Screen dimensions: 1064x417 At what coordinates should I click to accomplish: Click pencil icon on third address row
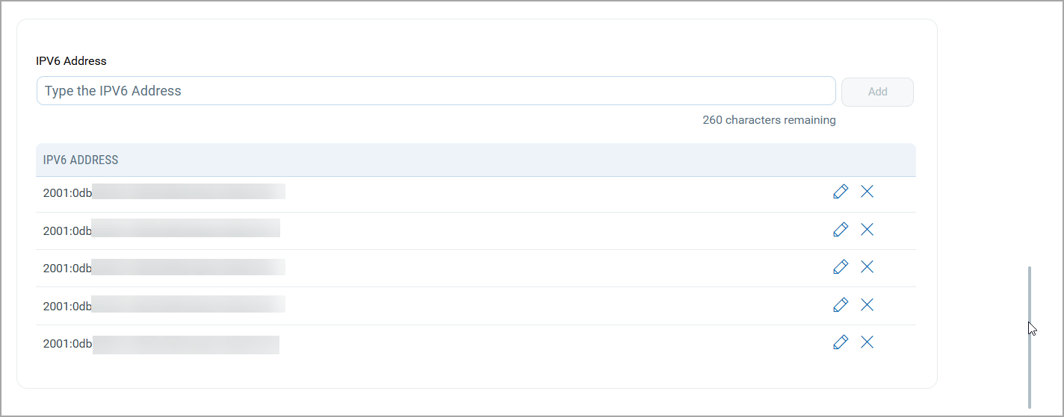tap(841, 267)
